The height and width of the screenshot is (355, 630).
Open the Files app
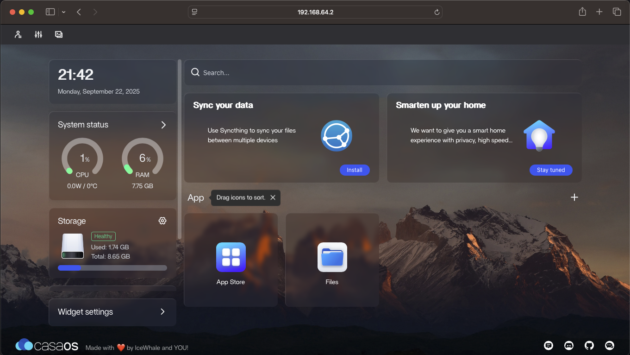[x=332, y=258]
